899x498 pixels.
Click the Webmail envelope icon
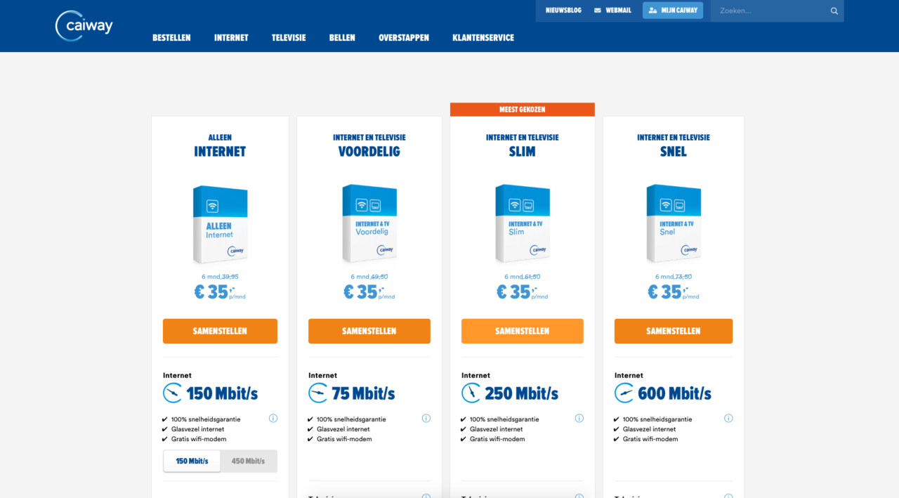598,11
